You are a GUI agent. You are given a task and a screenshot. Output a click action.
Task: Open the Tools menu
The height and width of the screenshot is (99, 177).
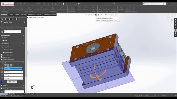(x=34, y=4)
